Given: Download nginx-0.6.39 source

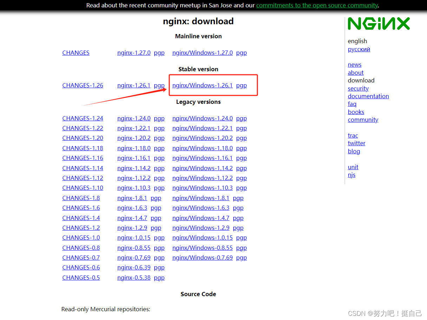Looking at the screenshot, I should pos(134,267).
